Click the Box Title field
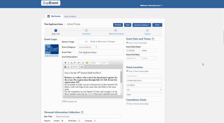 tap(88, 117)
